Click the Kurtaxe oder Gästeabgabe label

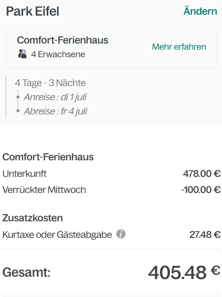click(57, 235)
